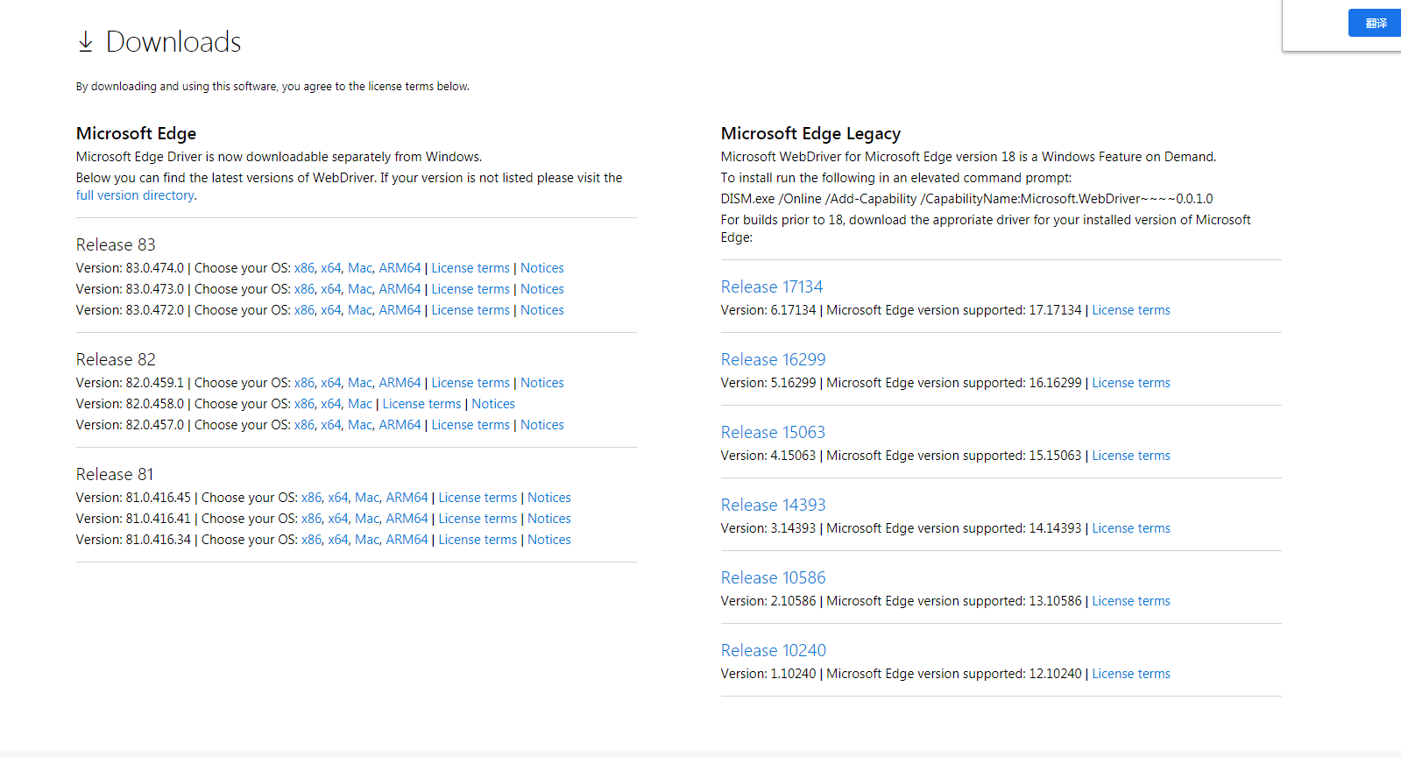Download ARM64 driver for version 83.0.472.0
Viewport: 1401px width, 757px height.
point(400,310)
